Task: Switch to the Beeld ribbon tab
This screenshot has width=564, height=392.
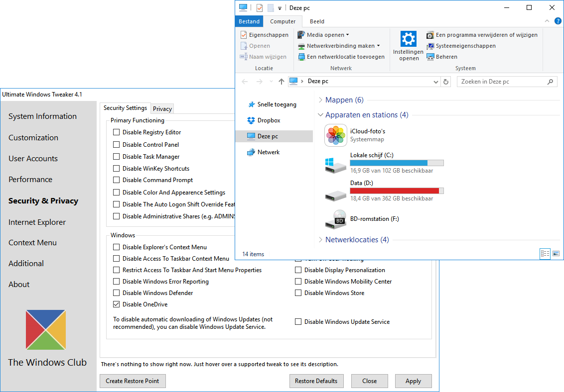Action: click(x=317, y=21)
